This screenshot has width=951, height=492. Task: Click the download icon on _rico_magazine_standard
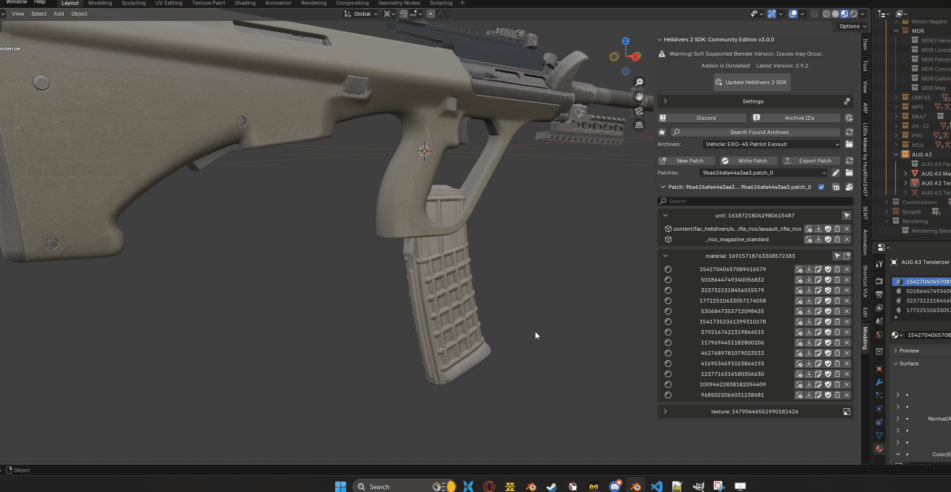tap(818, 239)
